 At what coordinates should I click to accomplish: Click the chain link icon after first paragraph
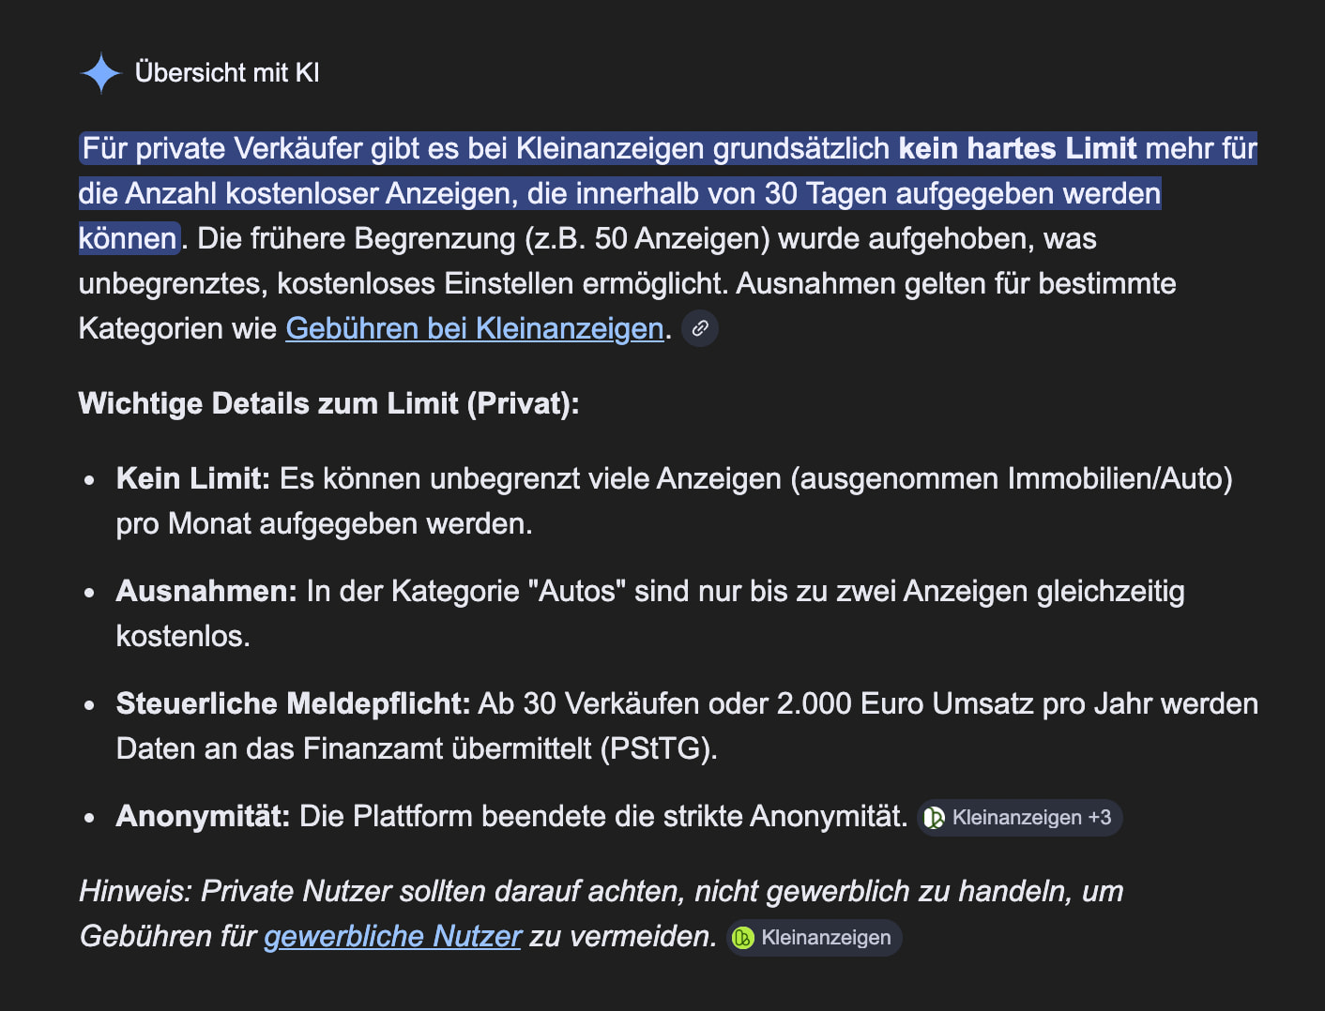pyautogui.click(x=700, y=328)
